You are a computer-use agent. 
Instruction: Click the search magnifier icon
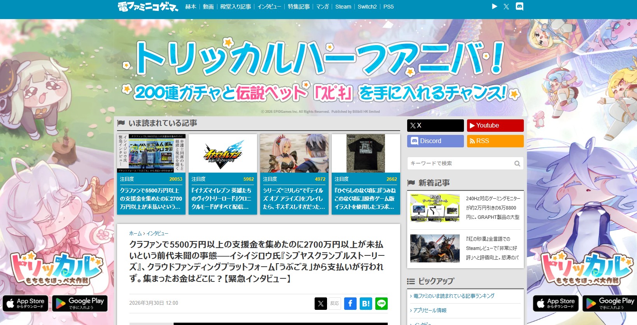pos(517,164)
